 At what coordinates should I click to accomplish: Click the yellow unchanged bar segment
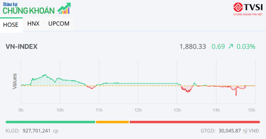(x=112, y=122)
